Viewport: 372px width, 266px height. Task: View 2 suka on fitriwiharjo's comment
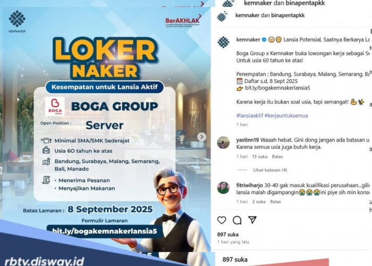pos(259,202)
